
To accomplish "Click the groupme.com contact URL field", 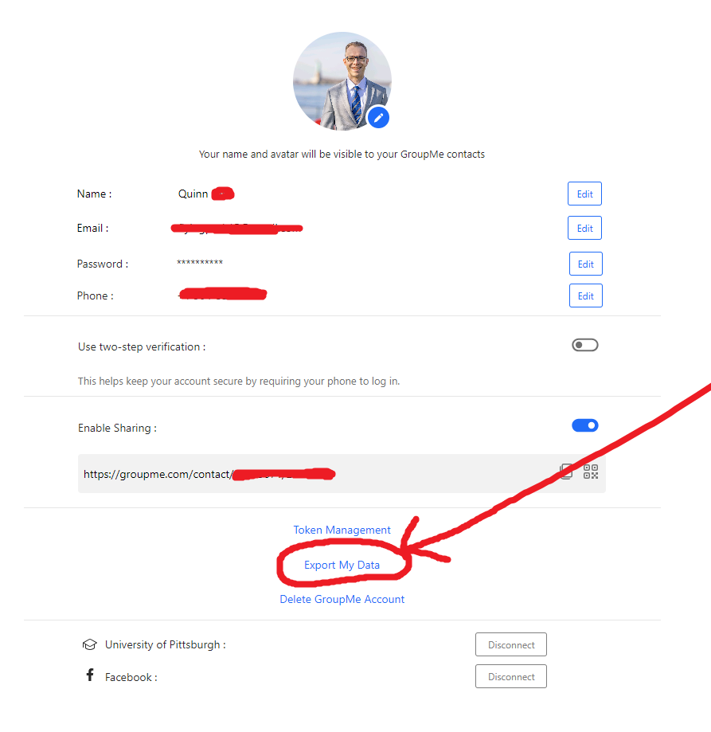I will click(x=342, y=473).
